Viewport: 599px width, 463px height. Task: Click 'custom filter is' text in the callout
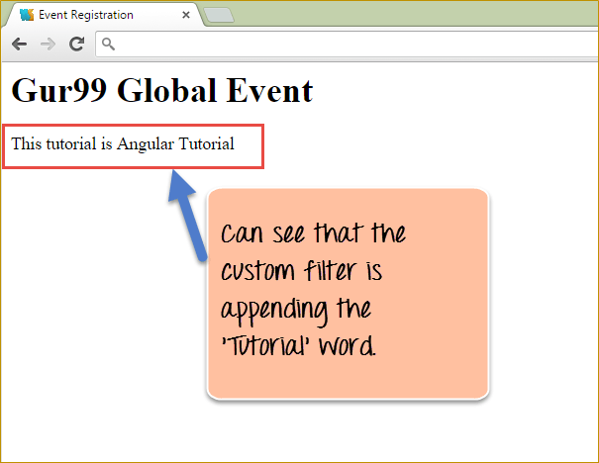pos(301,272)
